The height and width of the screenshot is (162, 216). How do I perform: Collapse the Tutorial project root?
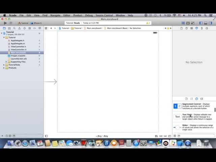click(2, 33)
